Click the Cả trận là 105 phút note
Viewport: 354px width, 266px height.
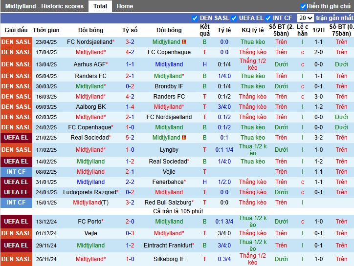point(178,211)
